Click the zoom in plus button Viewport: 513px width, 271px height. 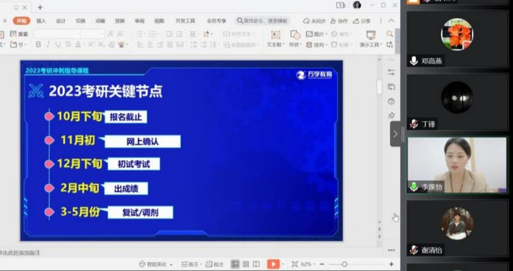point(392,264)
